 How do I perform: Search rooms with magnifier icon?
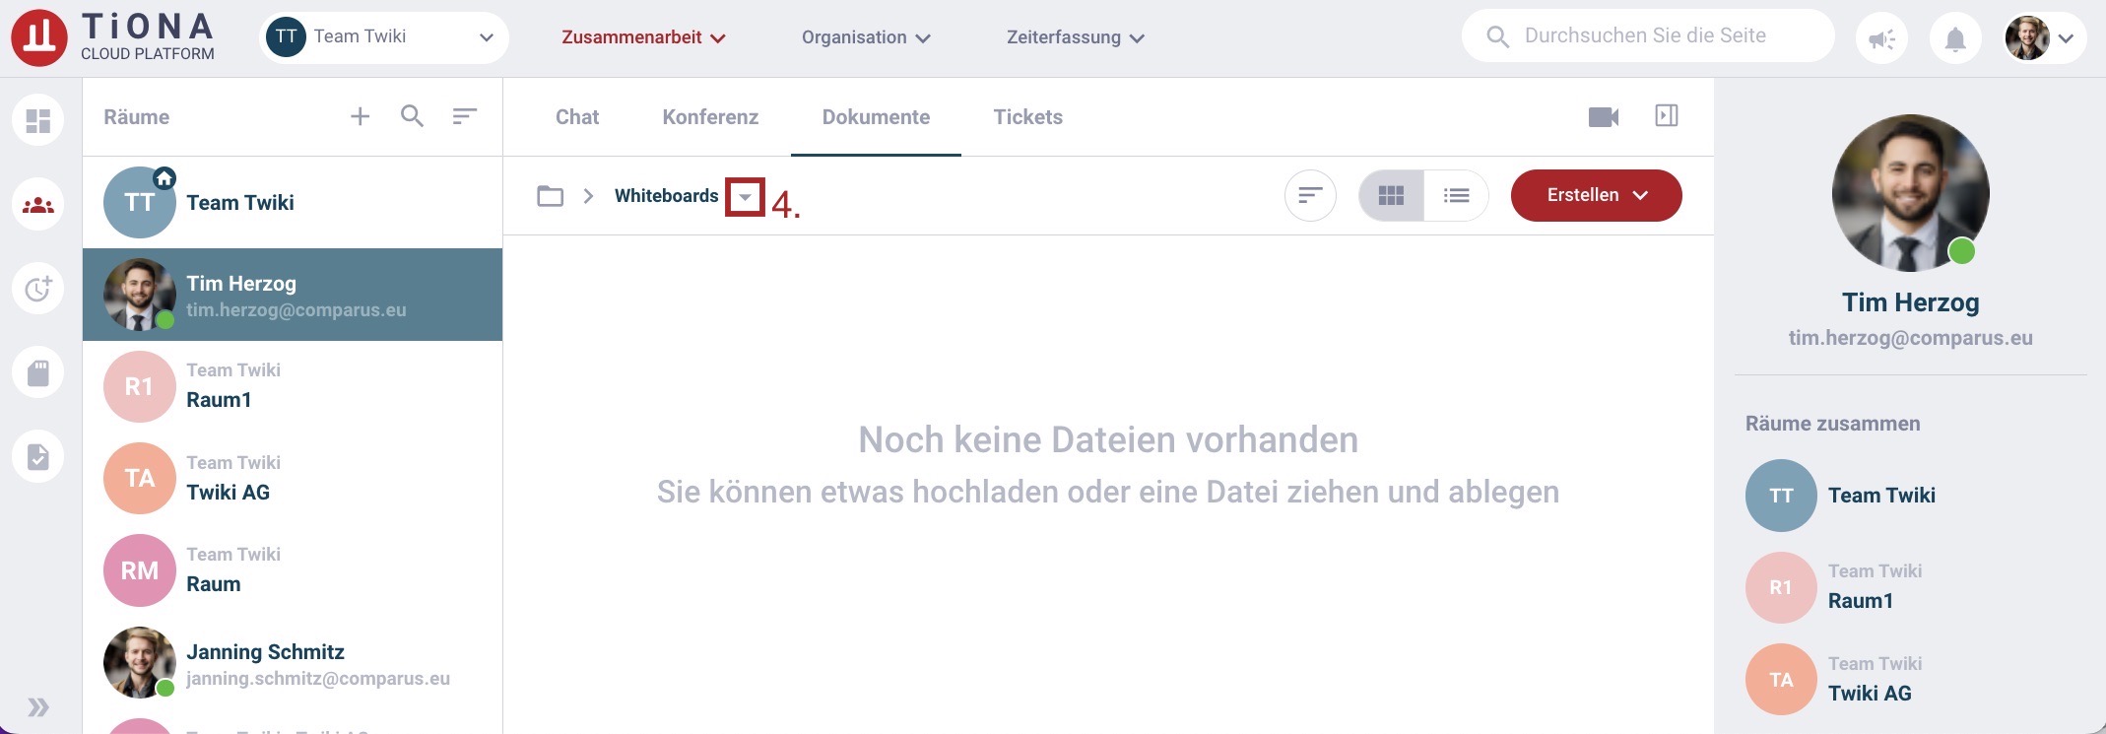[x=413, y=116]
